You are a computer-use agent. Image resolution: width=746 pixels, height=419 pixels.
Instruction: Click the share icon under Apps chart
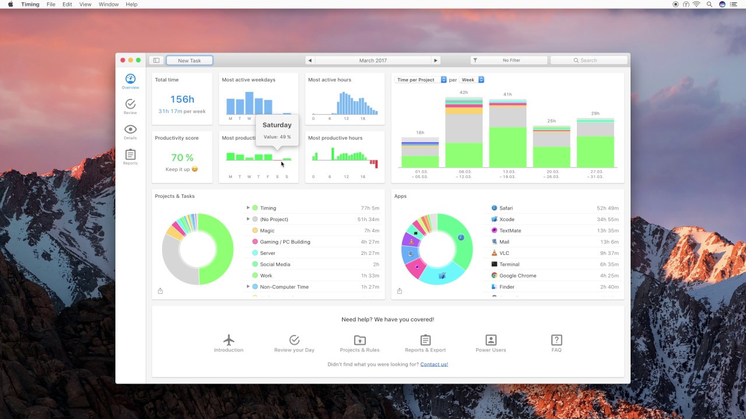pyautogui.click(x=399, y=291)
